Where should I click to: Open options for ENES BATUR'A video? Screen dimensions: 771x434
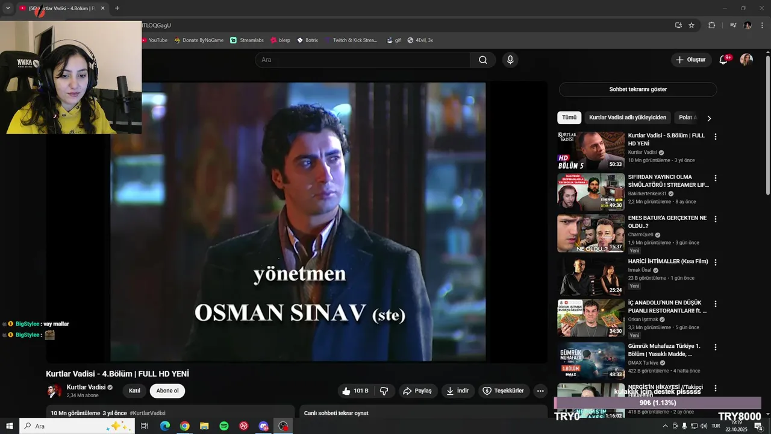pos(716,219)
